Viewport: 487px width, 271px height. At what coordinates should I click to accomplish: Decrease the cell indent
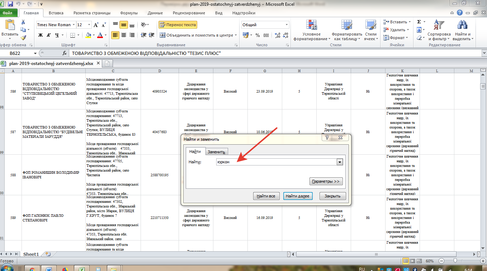[144, 35]
